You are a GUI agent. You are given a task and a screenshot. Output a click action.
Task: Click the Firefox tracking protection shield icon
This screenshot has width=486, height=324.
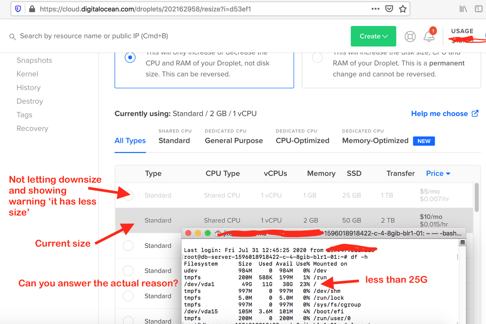click(18, 9)
